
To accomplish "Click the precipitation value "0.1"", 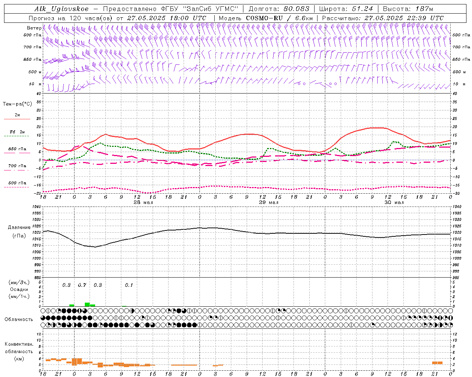I will tap(129, 285).
